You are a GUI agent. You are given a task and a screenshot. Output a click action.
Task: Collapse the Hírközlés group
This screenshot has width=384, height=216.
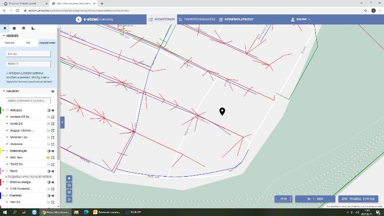click(x=3, y=110)
